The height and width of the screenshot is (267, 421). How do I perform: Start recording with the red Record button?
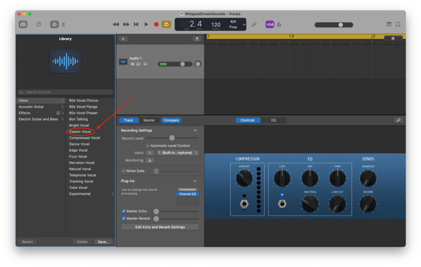click(156, 25)
